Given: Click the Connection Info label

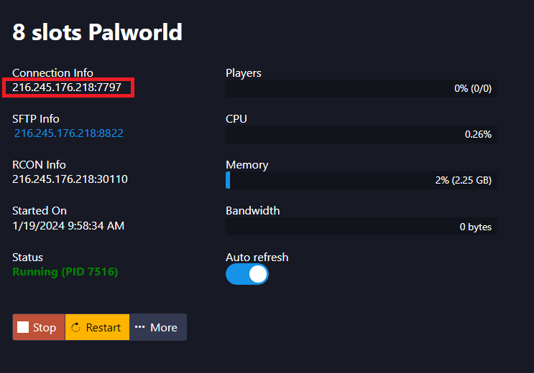Looking at the screenshot, I should [x=52, y=72].
